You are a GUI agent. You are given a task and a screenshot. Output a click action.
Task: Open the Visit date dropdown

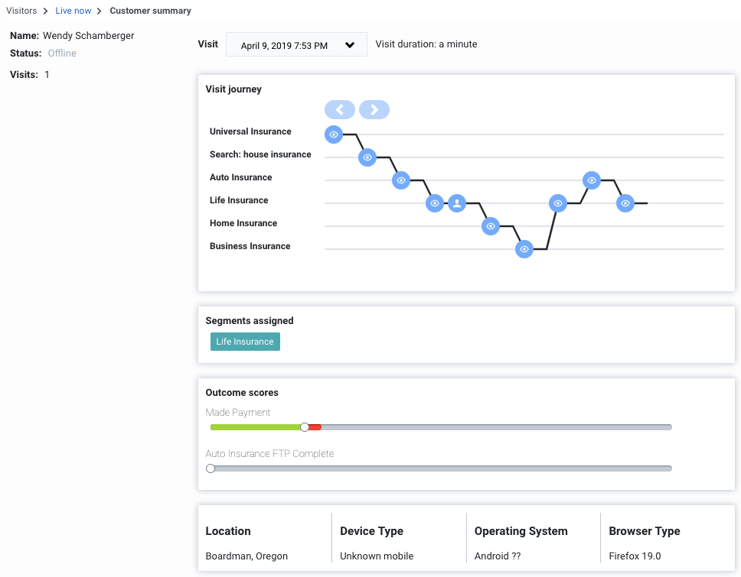click(296, 44)
